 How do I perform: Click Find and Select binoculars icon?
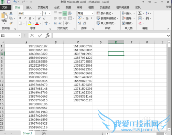pos(147,18)
